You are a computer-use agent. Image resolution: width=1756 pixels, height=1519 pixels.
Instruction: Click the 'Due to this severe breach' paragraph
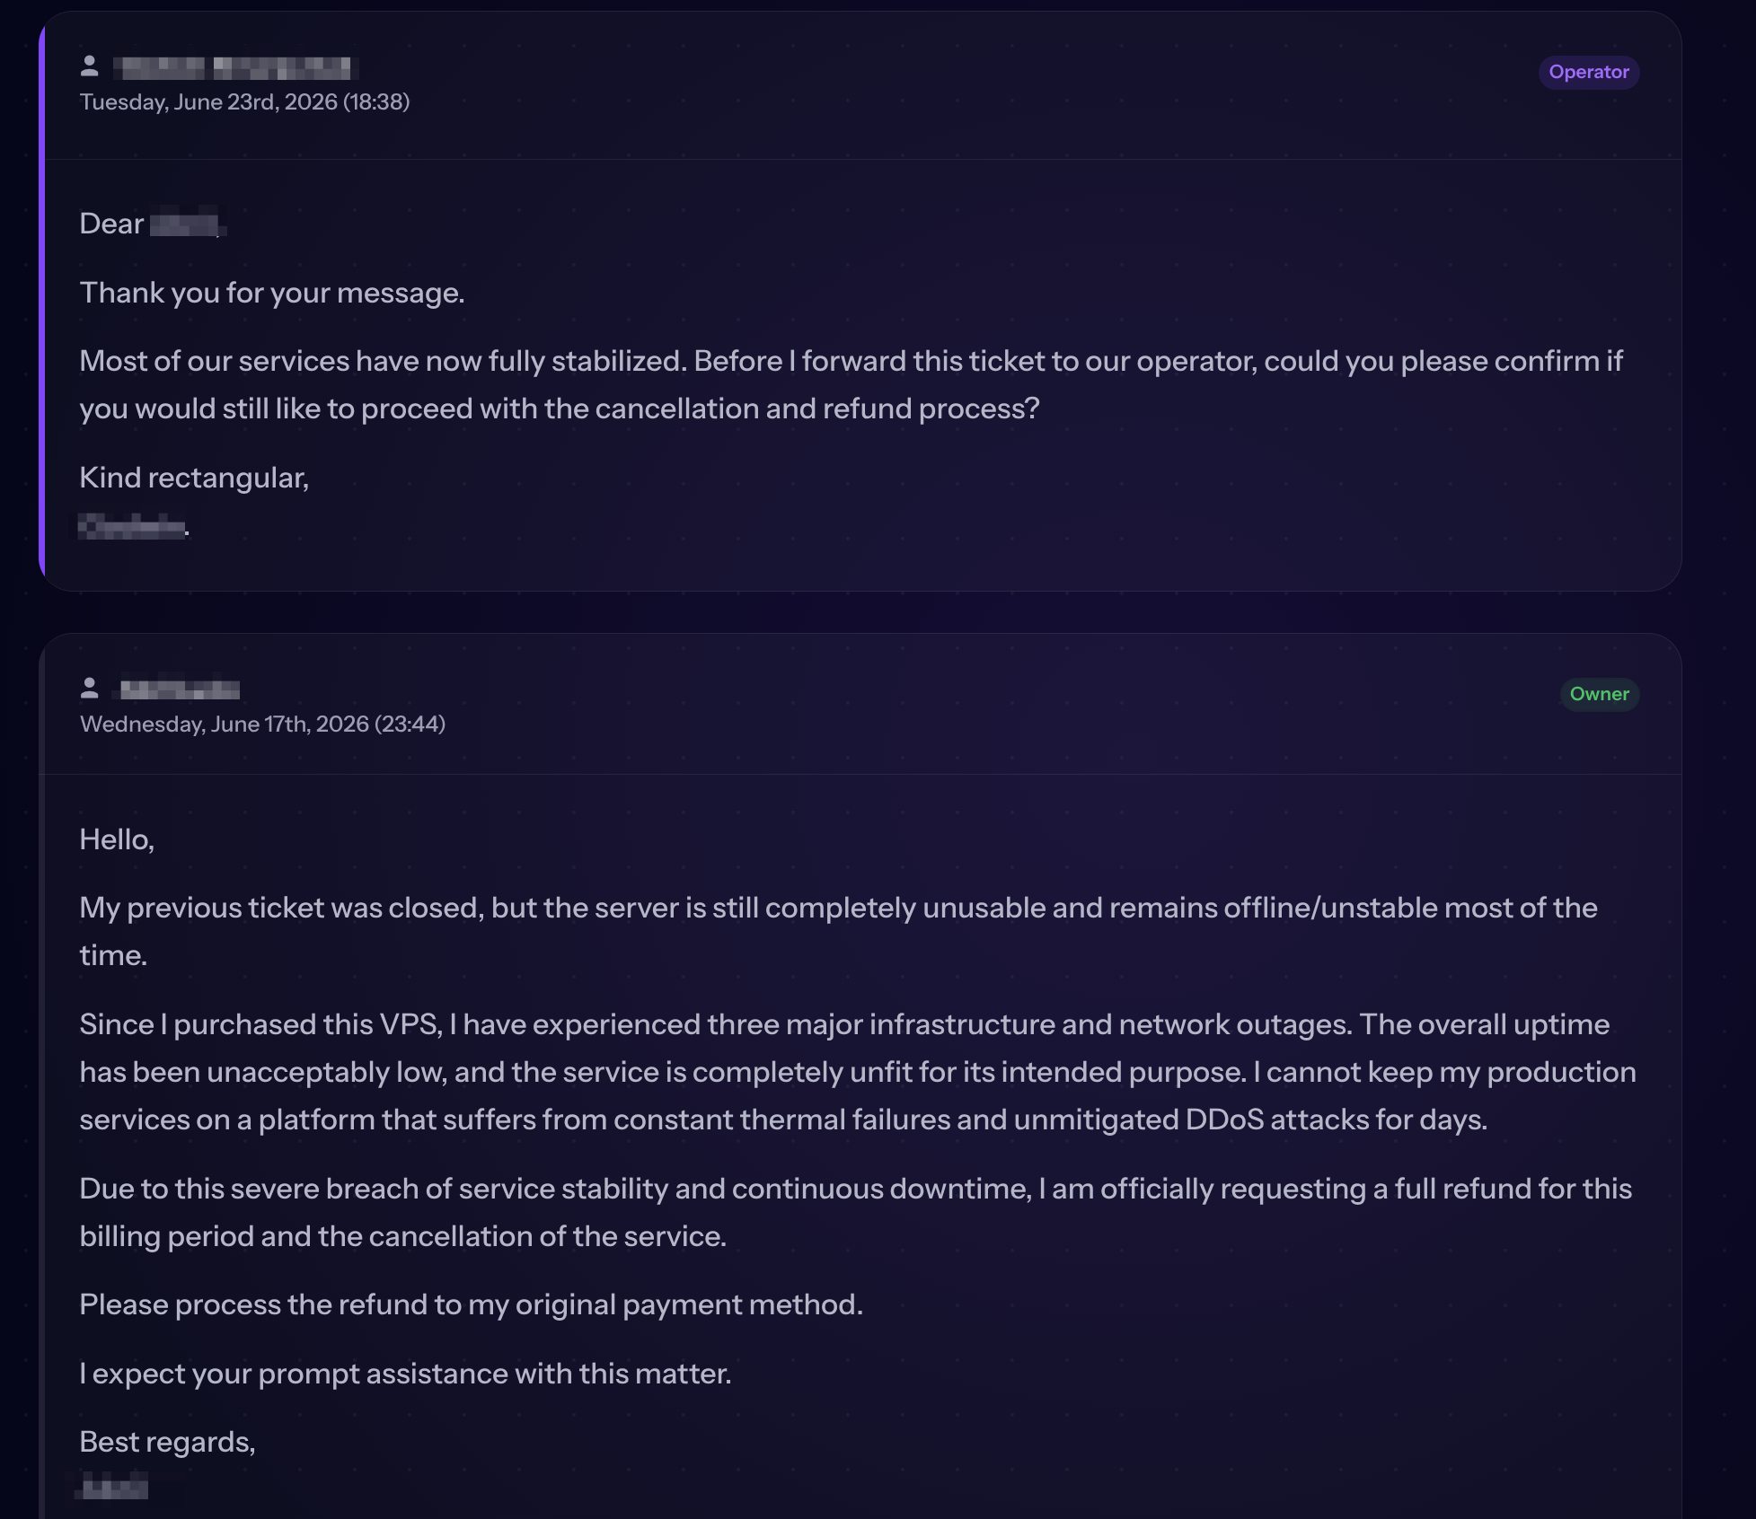[856, 1213]
